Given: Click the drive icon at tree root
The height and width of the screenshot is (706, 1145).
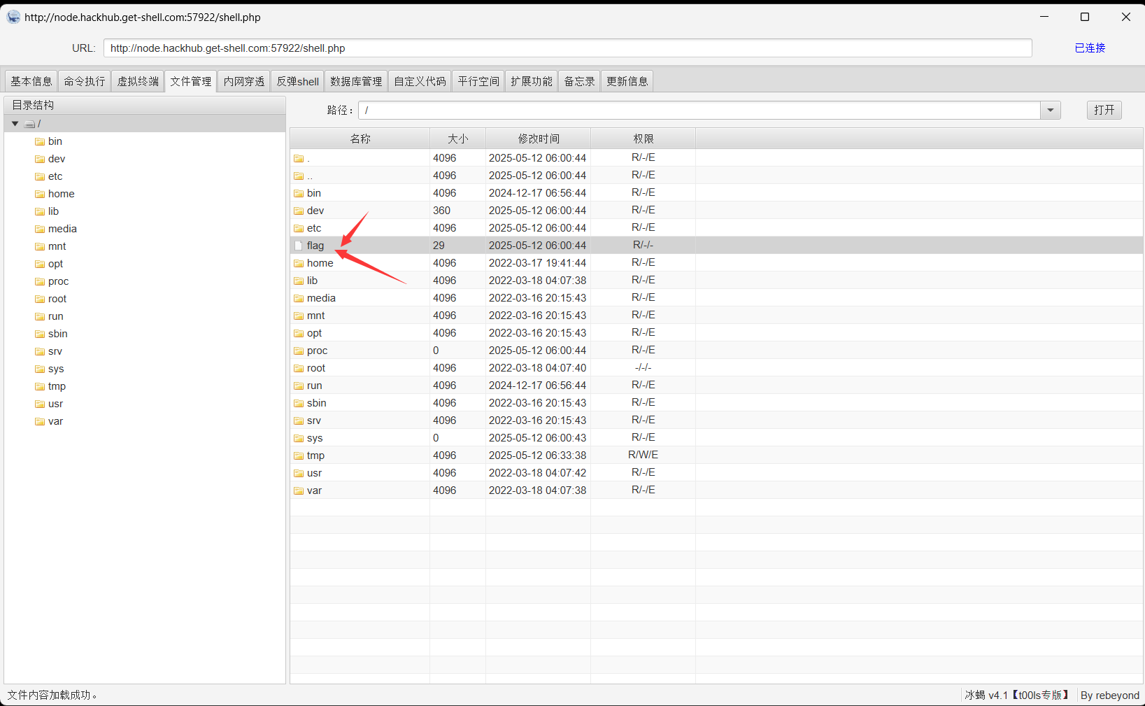Looking at the screenshot, I should (30, 124).
